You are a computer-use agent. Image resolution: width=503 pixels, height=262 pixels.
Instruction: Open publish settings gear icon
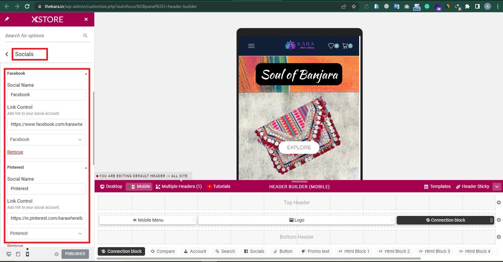point(57,254)
